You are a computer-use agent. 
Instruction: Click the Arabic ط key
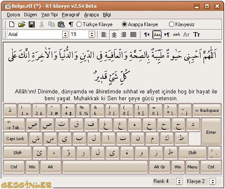(181, 138)
